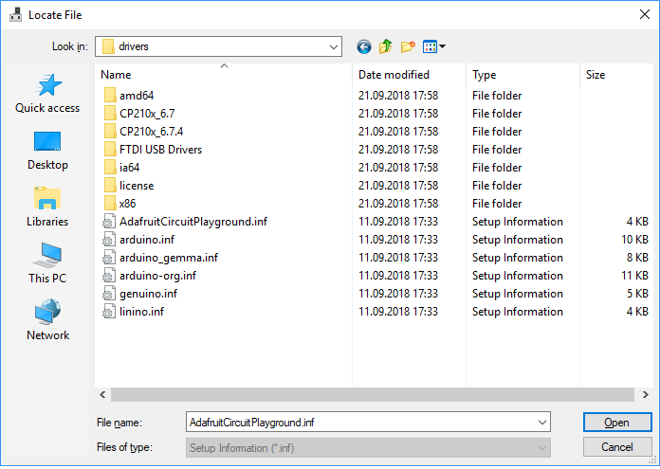Click the arduino-org.inf file icon
Screen dimensions: 660x469
(109, 276)
